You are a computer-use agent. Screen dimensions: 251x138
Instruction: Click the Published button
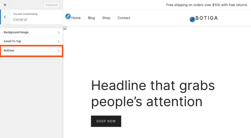tap(51, 5)
